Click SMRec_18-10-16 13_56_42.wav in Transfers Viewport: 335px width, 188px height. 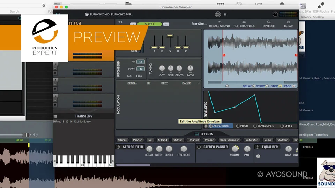coord(72,122)
